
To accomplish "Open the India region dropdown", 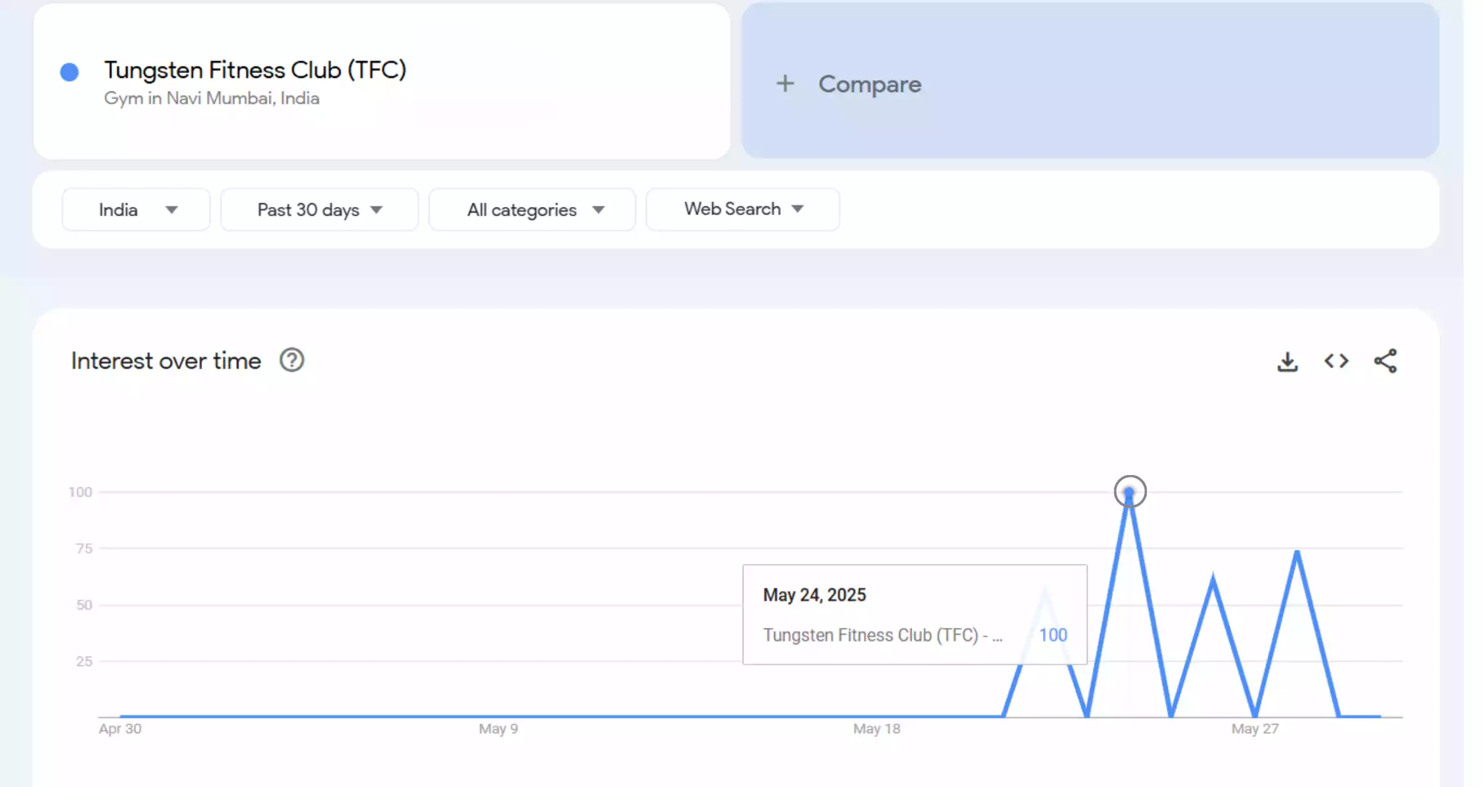I will point(136,209).
